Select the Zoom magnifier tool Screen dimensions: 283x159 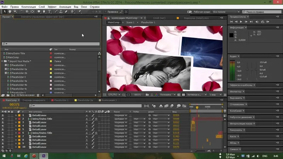15,11
